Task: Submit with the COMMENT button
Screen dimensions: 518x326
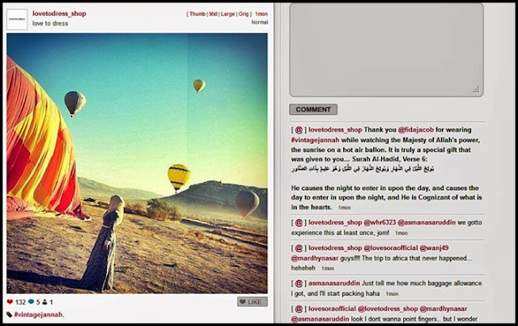Action: (x=313, y=109)
